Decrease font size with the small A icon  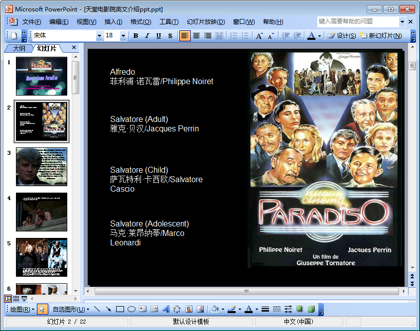coord(271,35)
